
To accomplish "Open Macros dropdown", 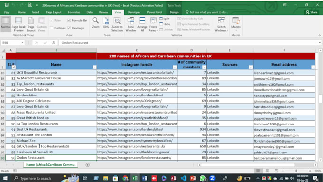I will 236,24.
